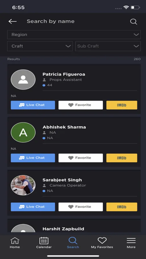This screenshot has width=146, height=259.
Task: Expand the Craft dropdown
Action: tap(40, 46)
